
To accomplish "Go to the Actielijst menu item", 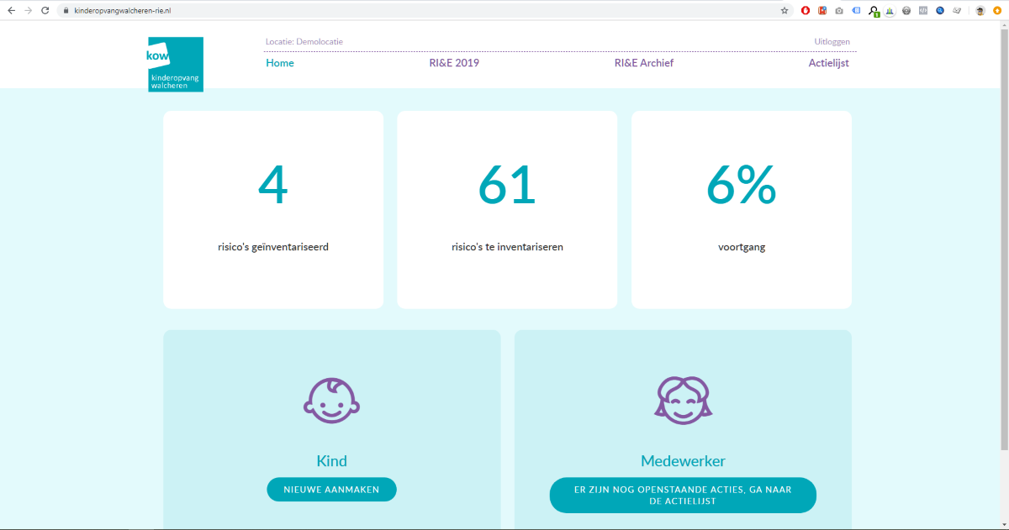I will tap(828, 63).
